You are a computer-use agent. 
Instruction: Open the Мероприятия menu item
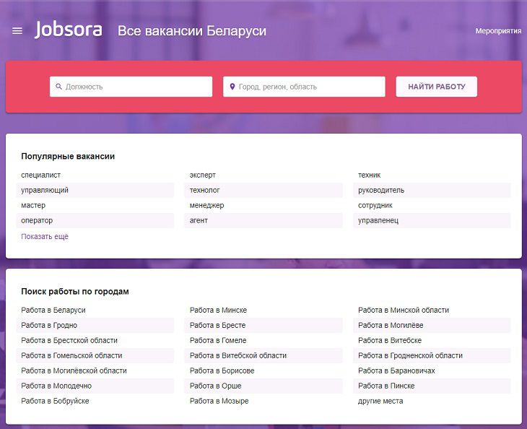click(498, 31)
